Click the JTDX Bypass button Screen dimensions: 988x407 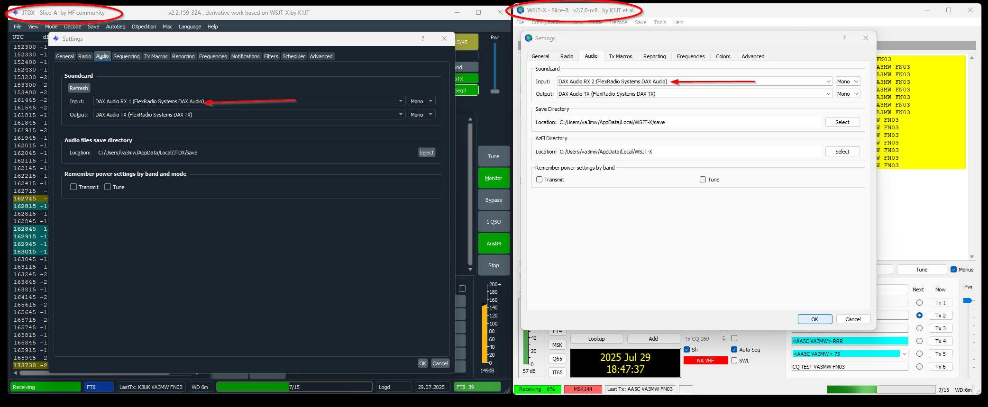pyautogui.click(x=494, y=200)
